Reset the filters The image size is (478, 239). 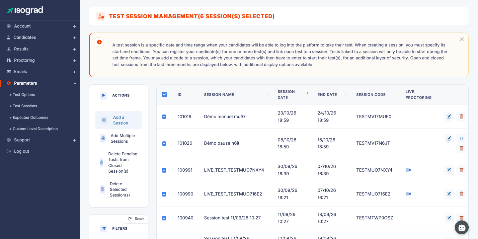136,219
